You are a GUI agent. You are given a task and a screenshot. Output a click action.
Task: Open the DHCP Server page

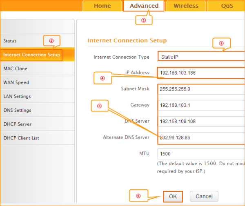[x=18, y=124]
